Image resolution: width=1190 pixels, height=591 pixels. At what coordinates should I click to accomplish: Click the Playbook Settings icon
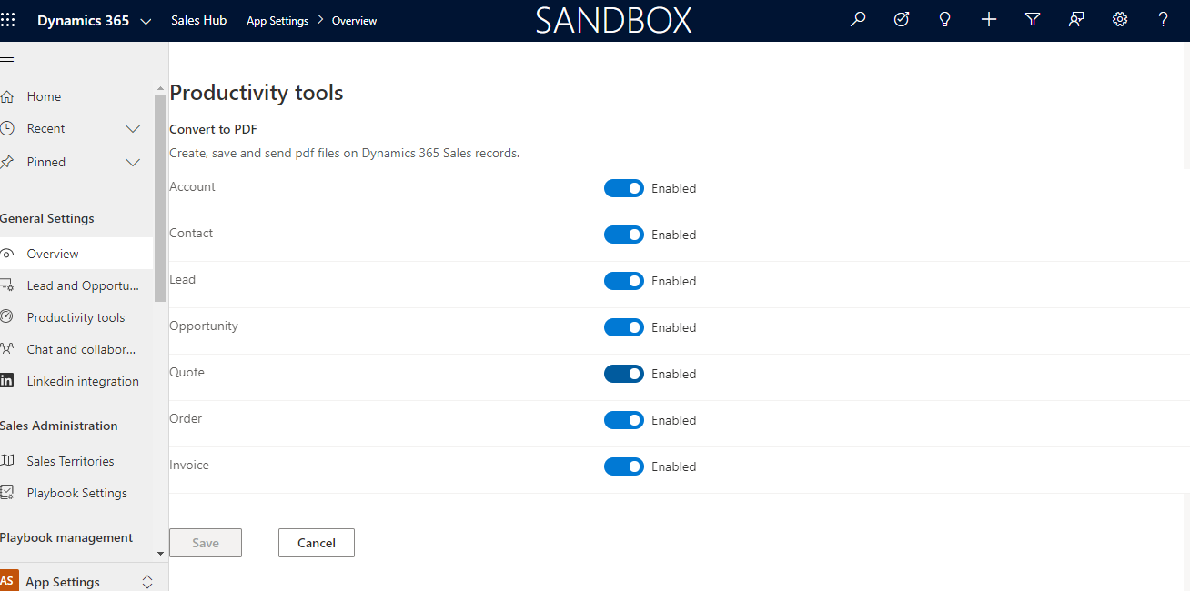[x=7, y=493]
